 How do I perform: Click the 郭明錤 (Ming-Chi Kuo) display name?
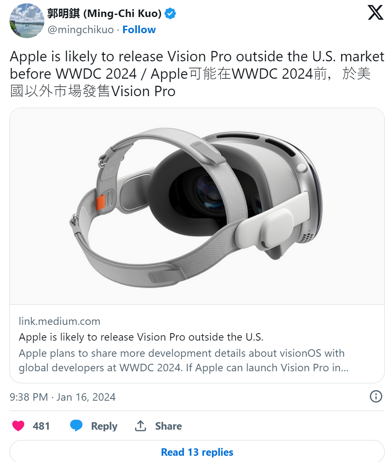point(104,13)
